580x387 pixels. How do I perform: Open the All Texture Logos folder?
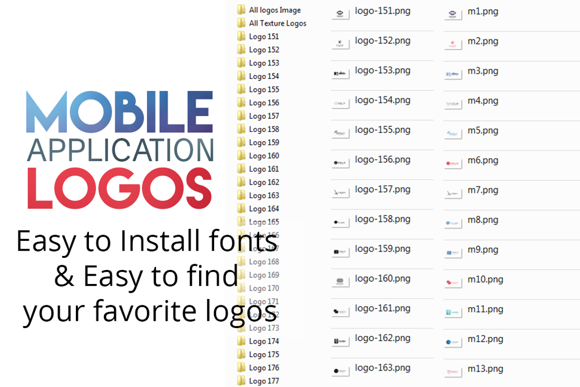[x=272, y=23]
